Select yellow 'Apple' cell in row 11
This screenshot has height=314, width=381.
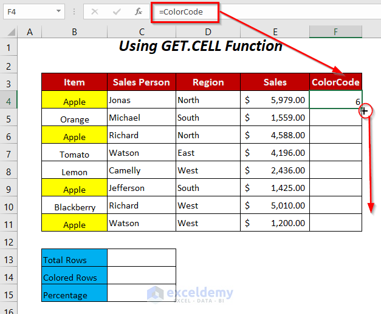pyautogui.click(x=74, y=222)
